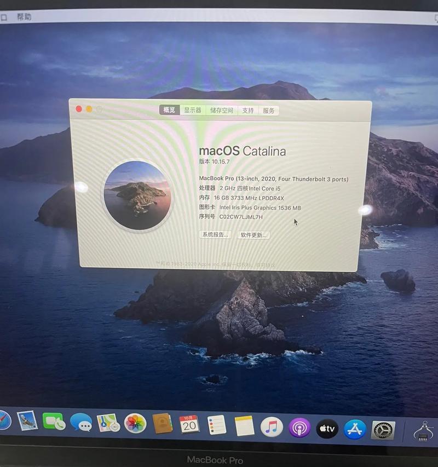Select the 概览 overview tab
This screenshot has width=438, height=467.
pos(169,110)
